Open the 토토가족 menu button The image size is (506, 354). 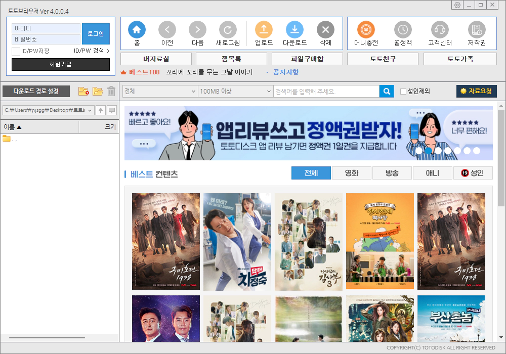click(x=460, y=59)
